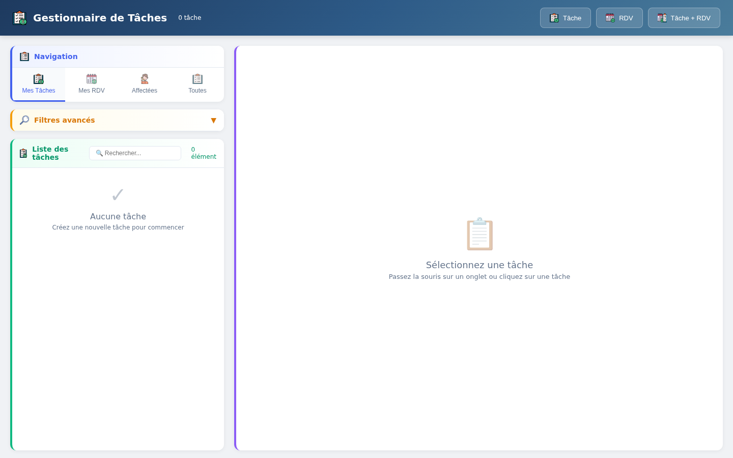Focus the Rechercher search field
This screenshot has width=733, height=458.
pos(135,153)
